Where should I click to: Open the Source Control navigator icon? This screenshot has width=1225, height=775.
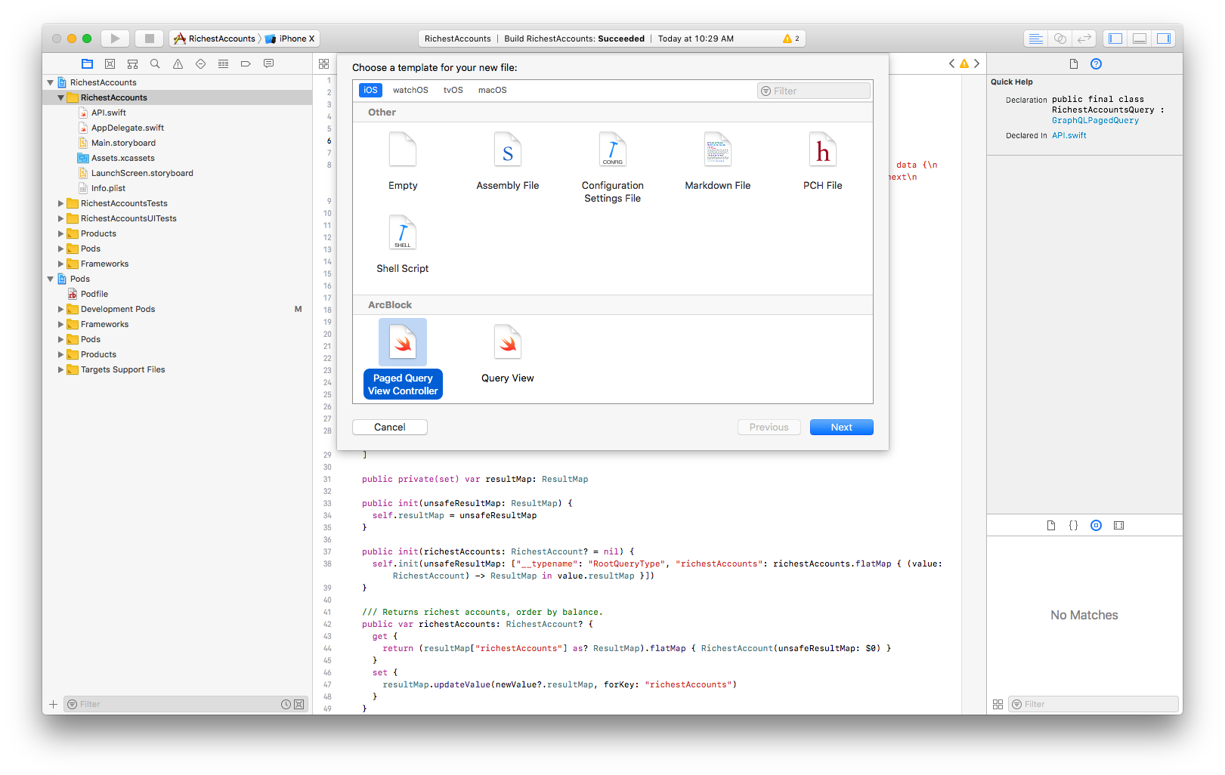110,64
